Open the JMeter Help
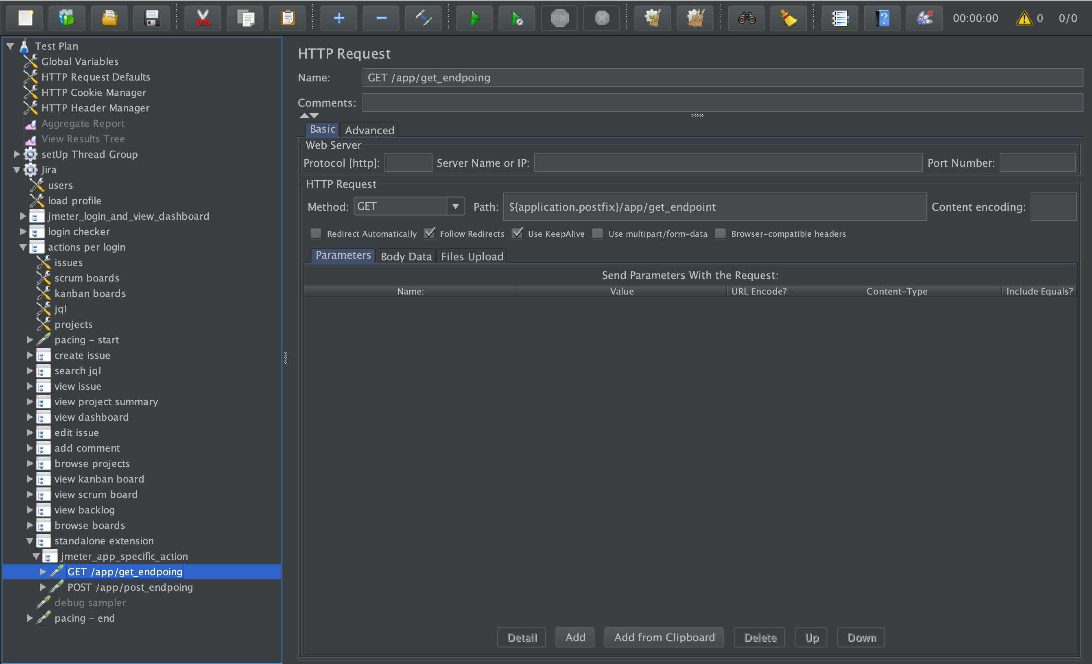Screen dimensions: 1092x664 882,18
